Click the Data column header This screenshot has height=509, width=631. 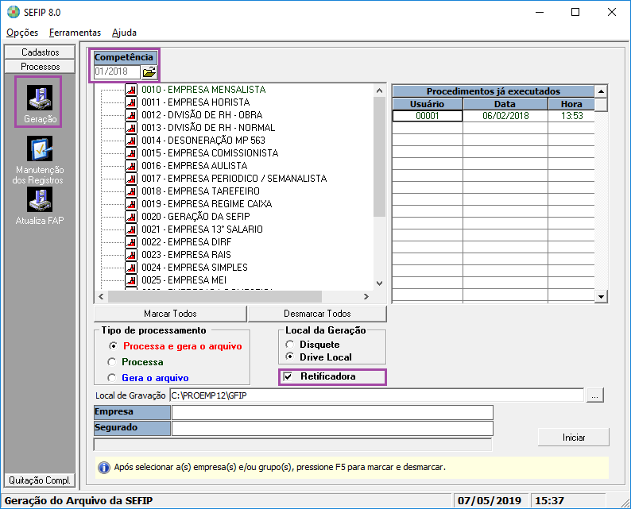(505, 104)
